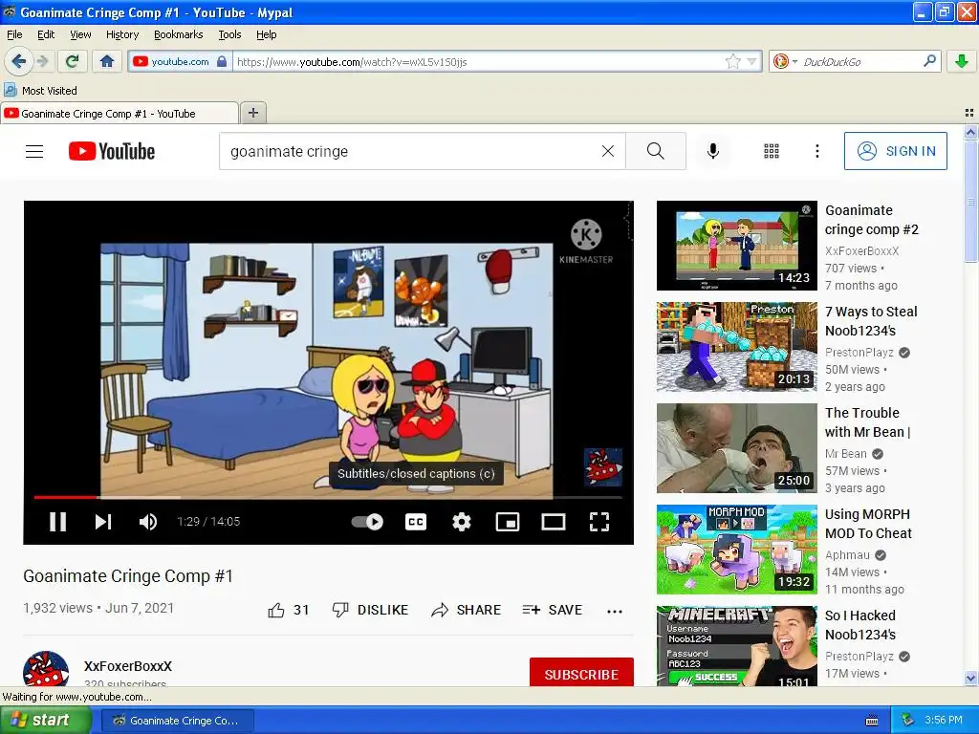979x734 pixels.
Task: Open the XxFoxerBoxxX channel avatar
Action: coord(46,668)
